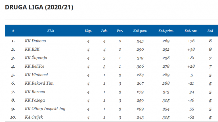The height and width of the screenshot is (122, 218).
Task: Click the KK Đakovo club name
Action: pyautogui.click(x=35, y=41)
